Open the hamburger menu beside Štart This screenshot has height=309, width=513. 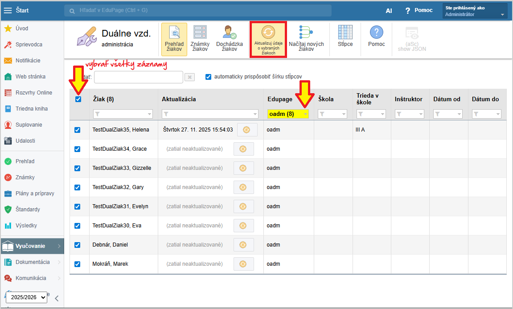[x=8, y=10]
